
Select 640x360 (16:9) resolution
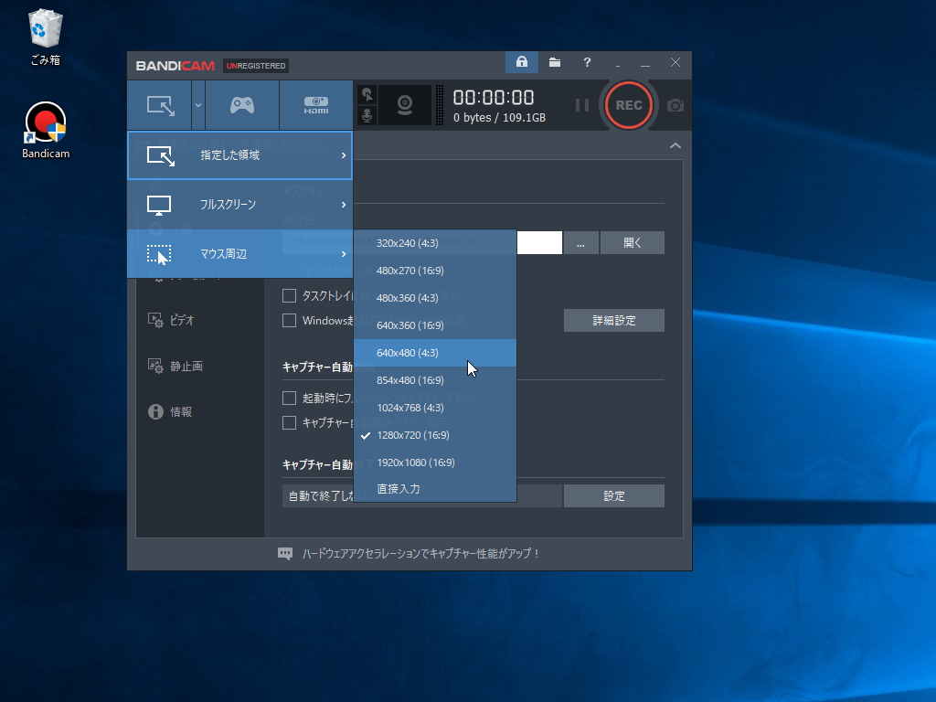pos(434,325)
